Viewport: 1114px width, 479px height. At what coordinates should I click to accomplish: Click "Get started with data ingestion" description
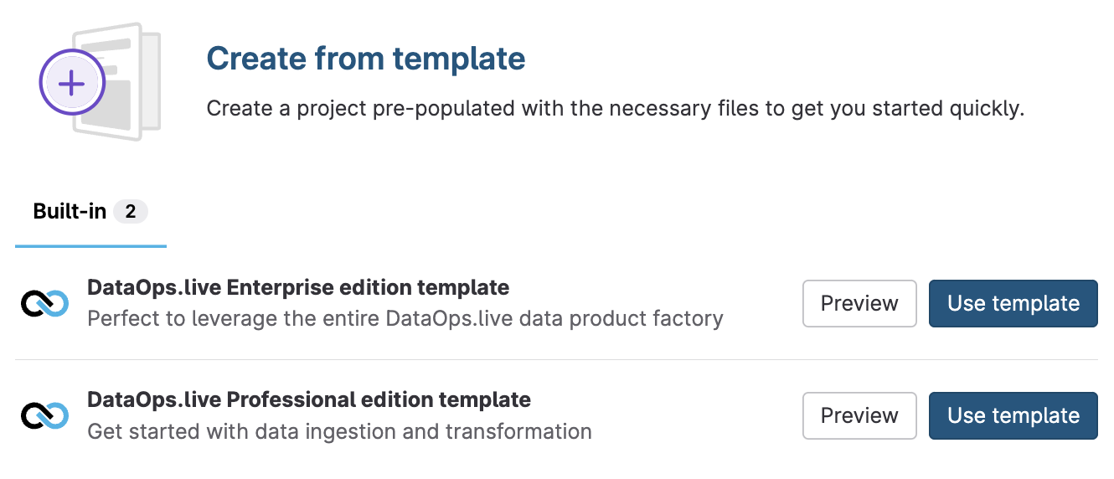click(x=340, y=431)
